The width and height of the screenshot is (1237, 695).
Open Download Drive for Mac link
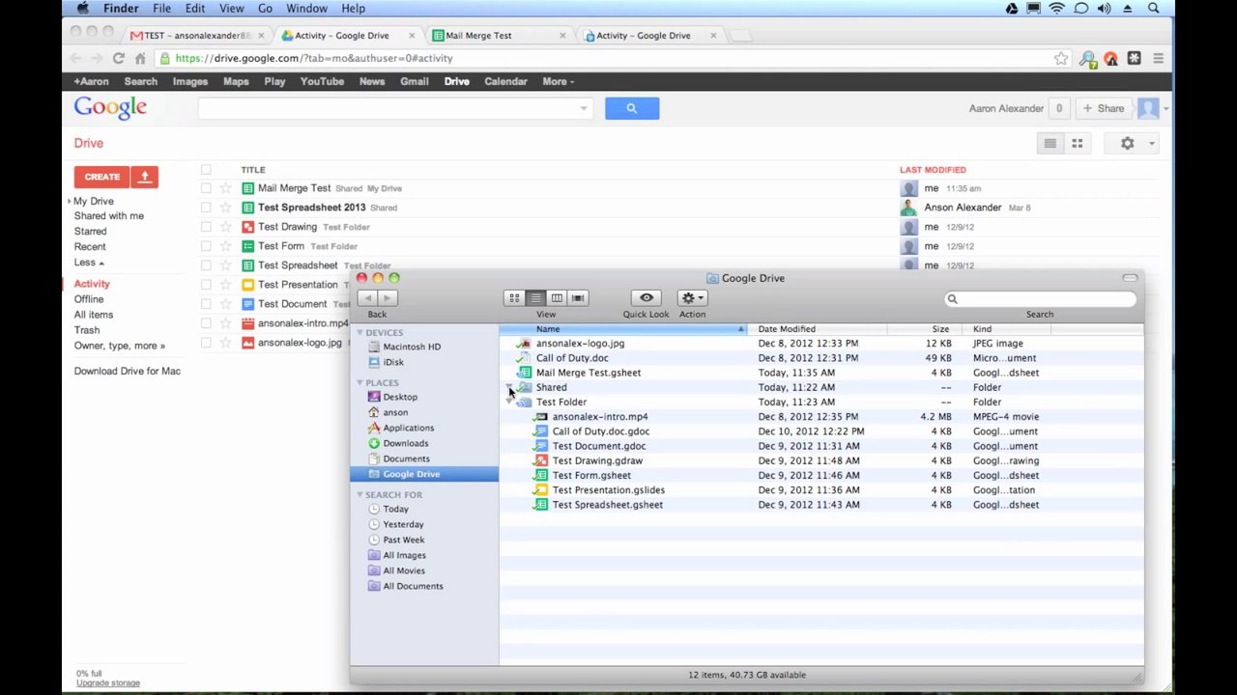(128, 371)
